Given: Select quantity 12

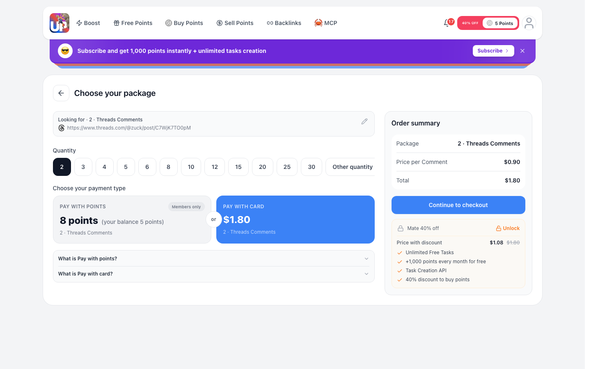Looking at the screenshot, I should (x=215, y=167).
